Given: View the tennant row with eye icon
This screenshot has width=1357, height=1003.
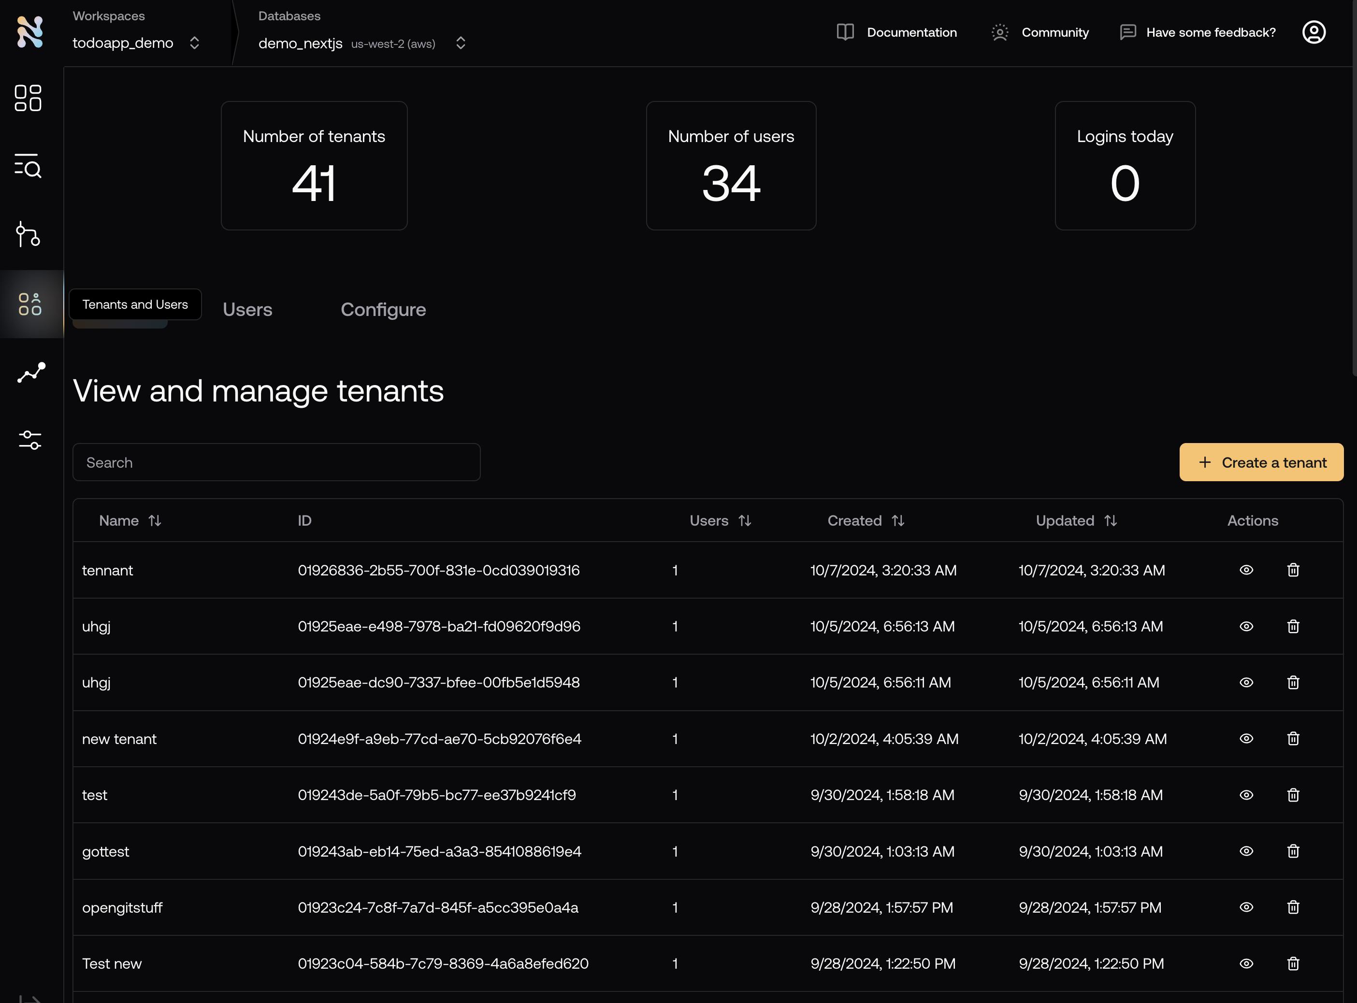Looking at the screenshot, I should 1246,570.
